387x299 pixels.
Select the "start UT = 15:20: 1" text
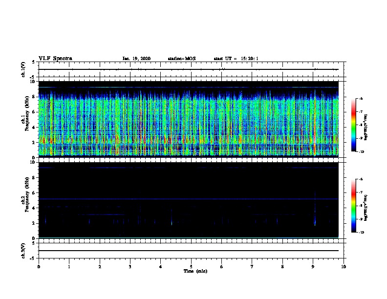point(236,59)
